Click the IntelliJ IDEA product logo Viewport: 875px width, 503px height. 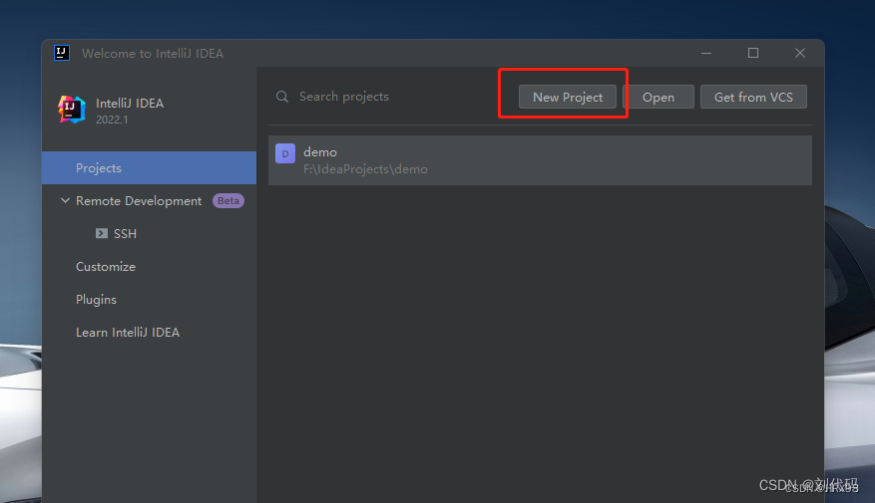(72, 110)
